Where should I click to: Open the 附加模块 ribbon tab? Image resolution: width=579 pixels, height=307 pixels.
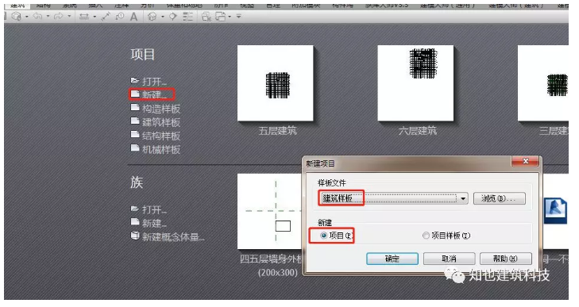[305, 6]
